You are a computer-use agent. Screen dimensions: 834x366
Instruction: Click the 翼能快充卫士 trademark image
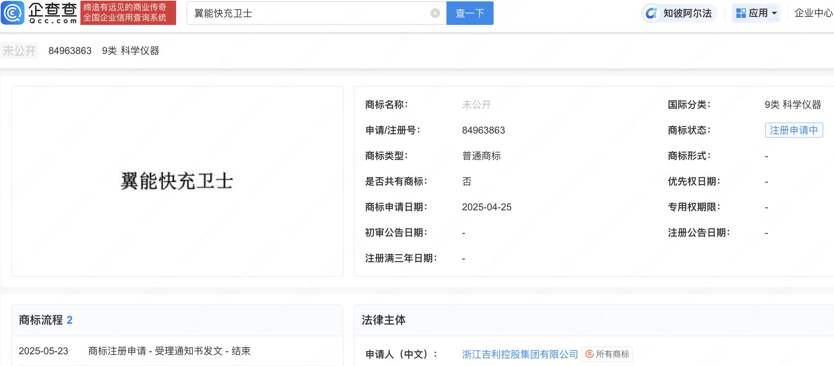point(177,181)
